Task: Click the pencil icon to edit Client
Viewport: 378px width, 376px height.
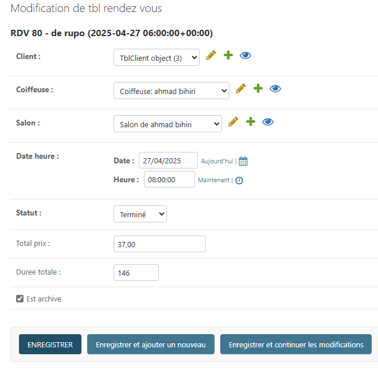Action: click(x=211, y=56)
